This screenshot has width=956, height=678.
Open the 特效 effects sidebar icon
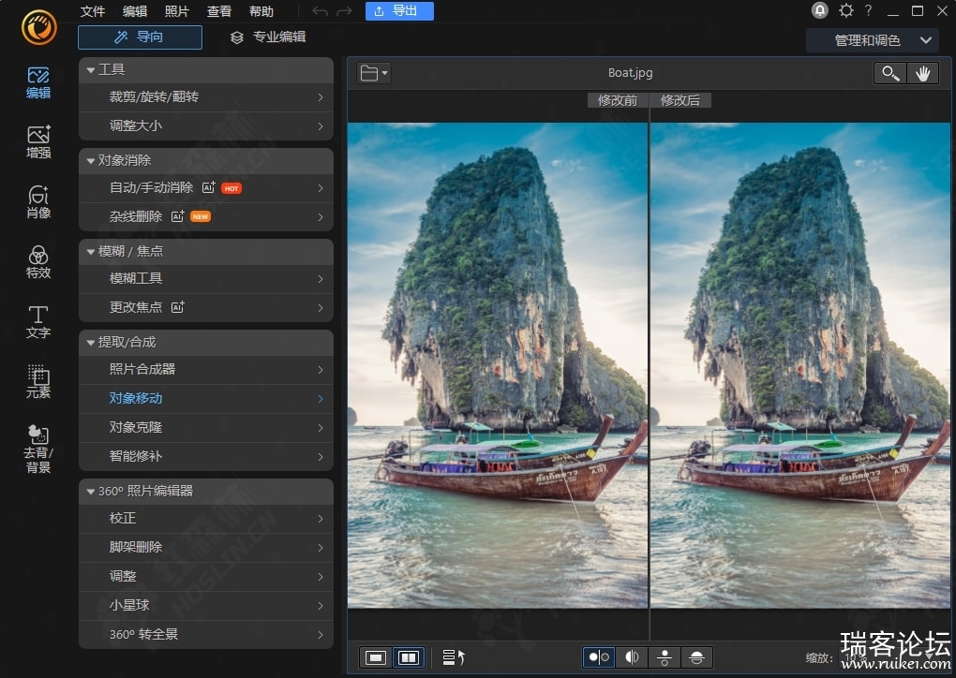coord(38,262)
